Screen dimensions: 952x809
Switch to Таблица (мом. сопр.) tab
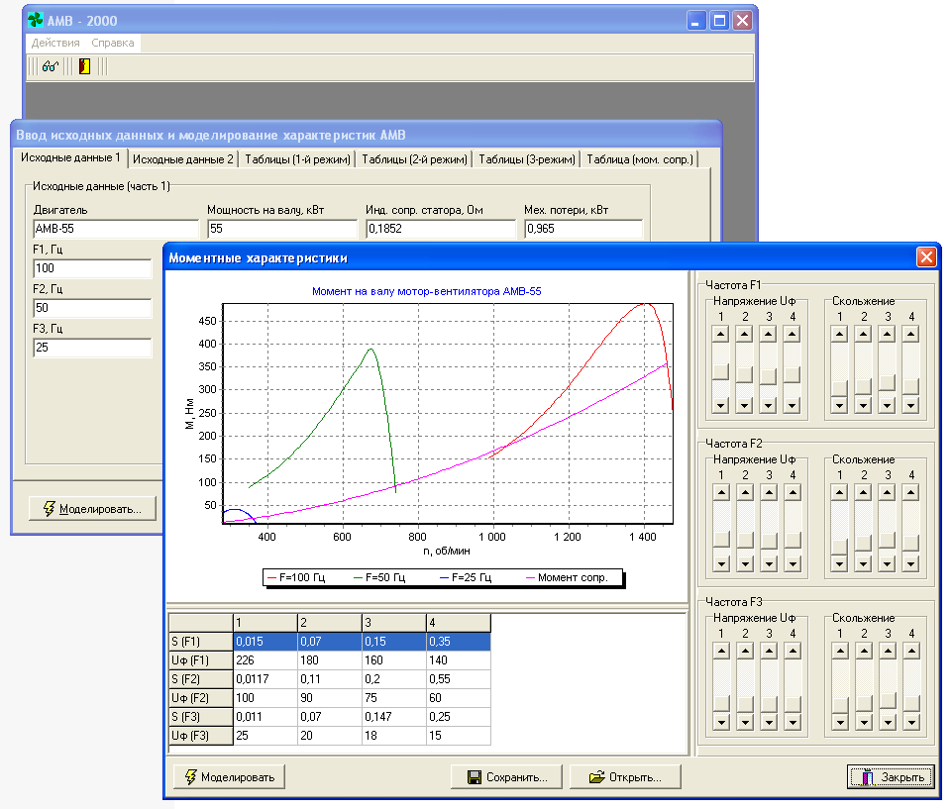click(x=640, y=159)
